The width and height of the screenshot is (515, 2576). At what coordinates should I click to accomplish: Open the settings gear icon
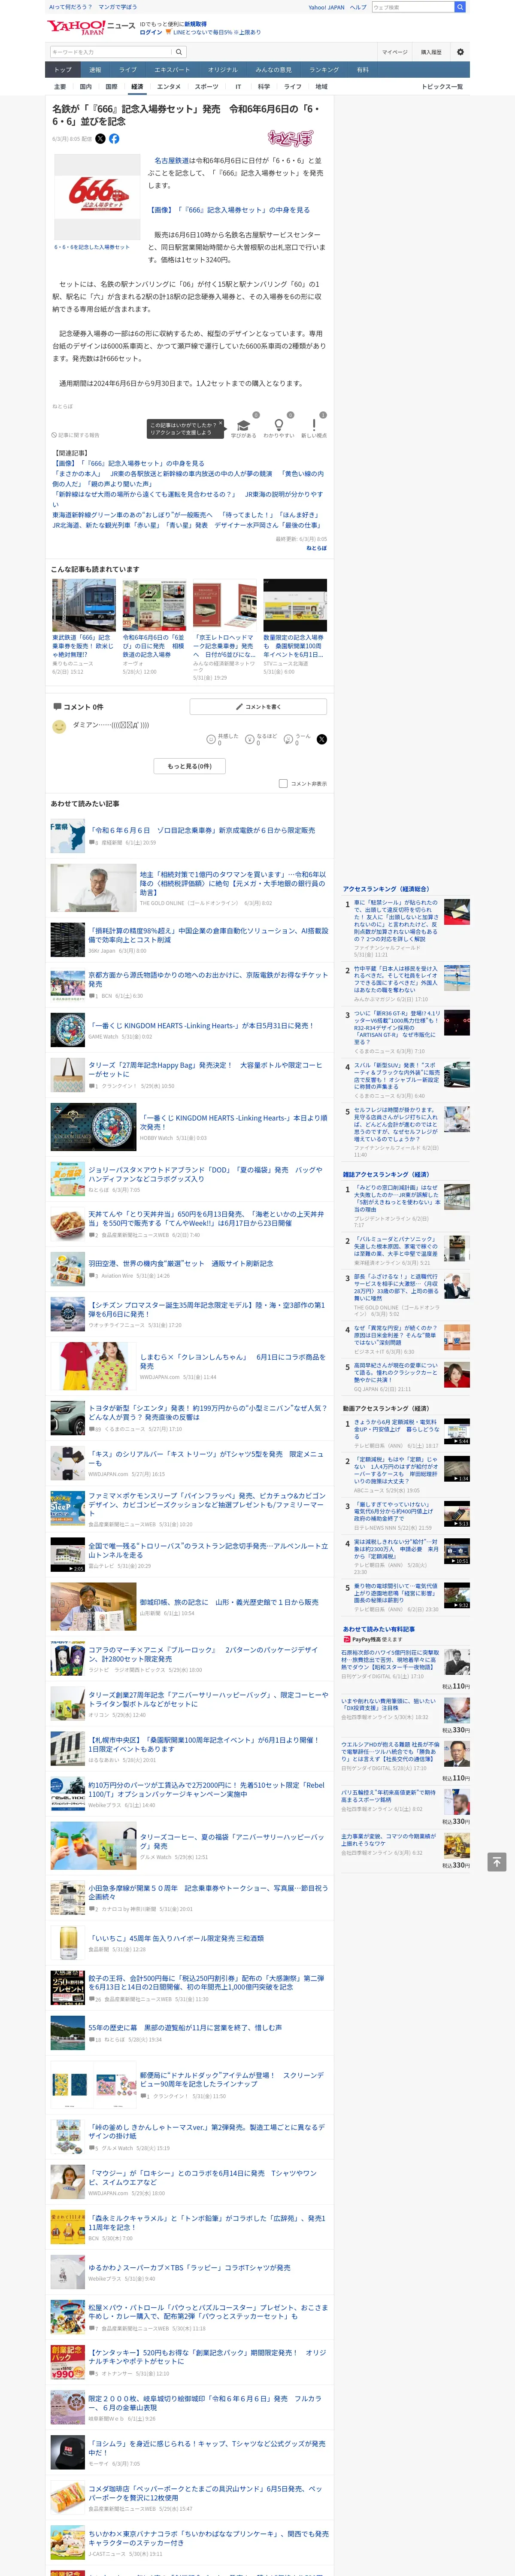tap(460, 52)
